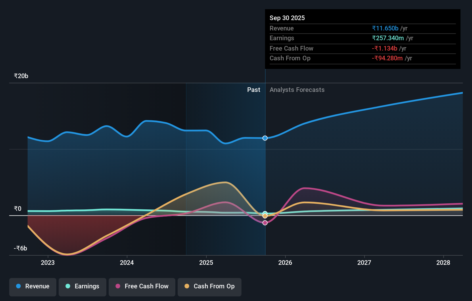Click the 2026 label on the time axis
Screen dimensions: 472x301
[285, 263]
